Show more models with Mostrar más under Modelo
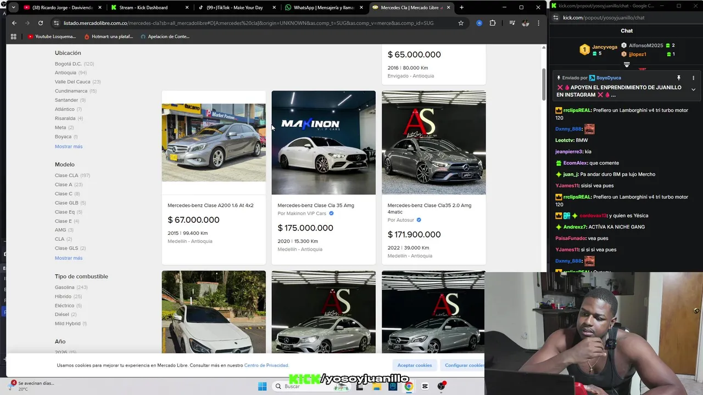Screen dimensions: 703x395 69,258
